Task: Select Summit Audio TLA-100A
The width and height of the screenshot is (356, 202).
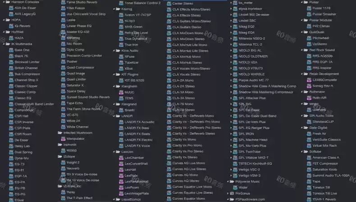Action: coord(331,175)
